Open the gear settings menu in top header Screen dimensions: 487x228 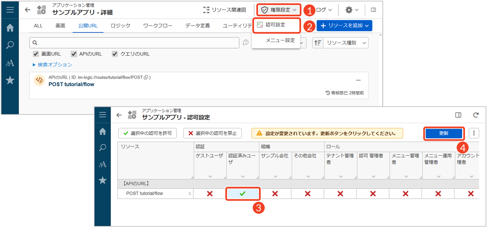pyautogui.click(x=352, y=10)
